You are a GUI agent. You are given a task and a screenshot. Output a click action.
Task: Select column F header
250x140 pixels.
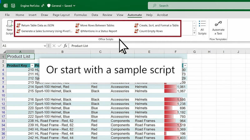176,52
